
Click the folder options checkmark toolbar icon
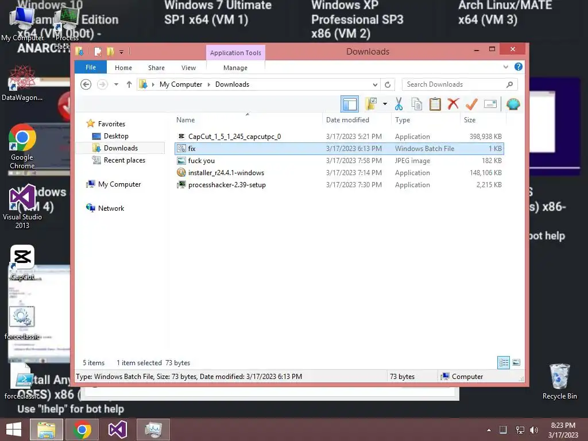(x=371, y=104)
